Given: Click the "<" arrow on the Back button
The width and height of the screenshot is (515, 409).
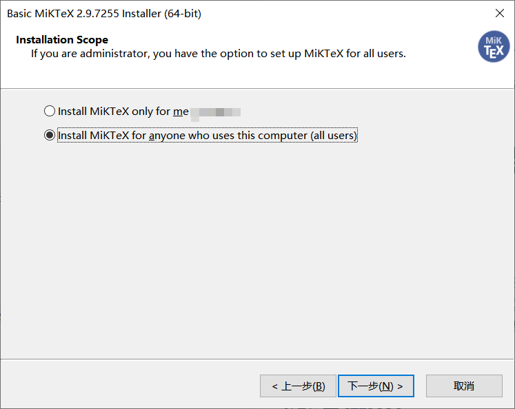Looking at the screenshot, I should click(274, 386).
